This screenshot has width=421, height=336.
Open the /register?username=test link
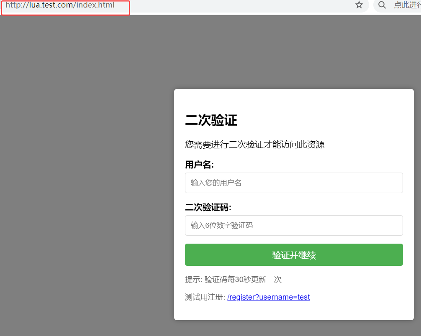[268, 297]
